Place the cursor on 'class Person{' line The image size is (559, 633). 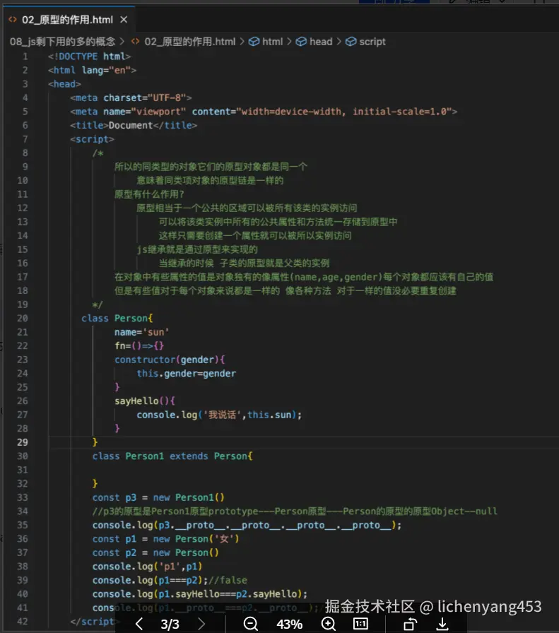point(117,318)
